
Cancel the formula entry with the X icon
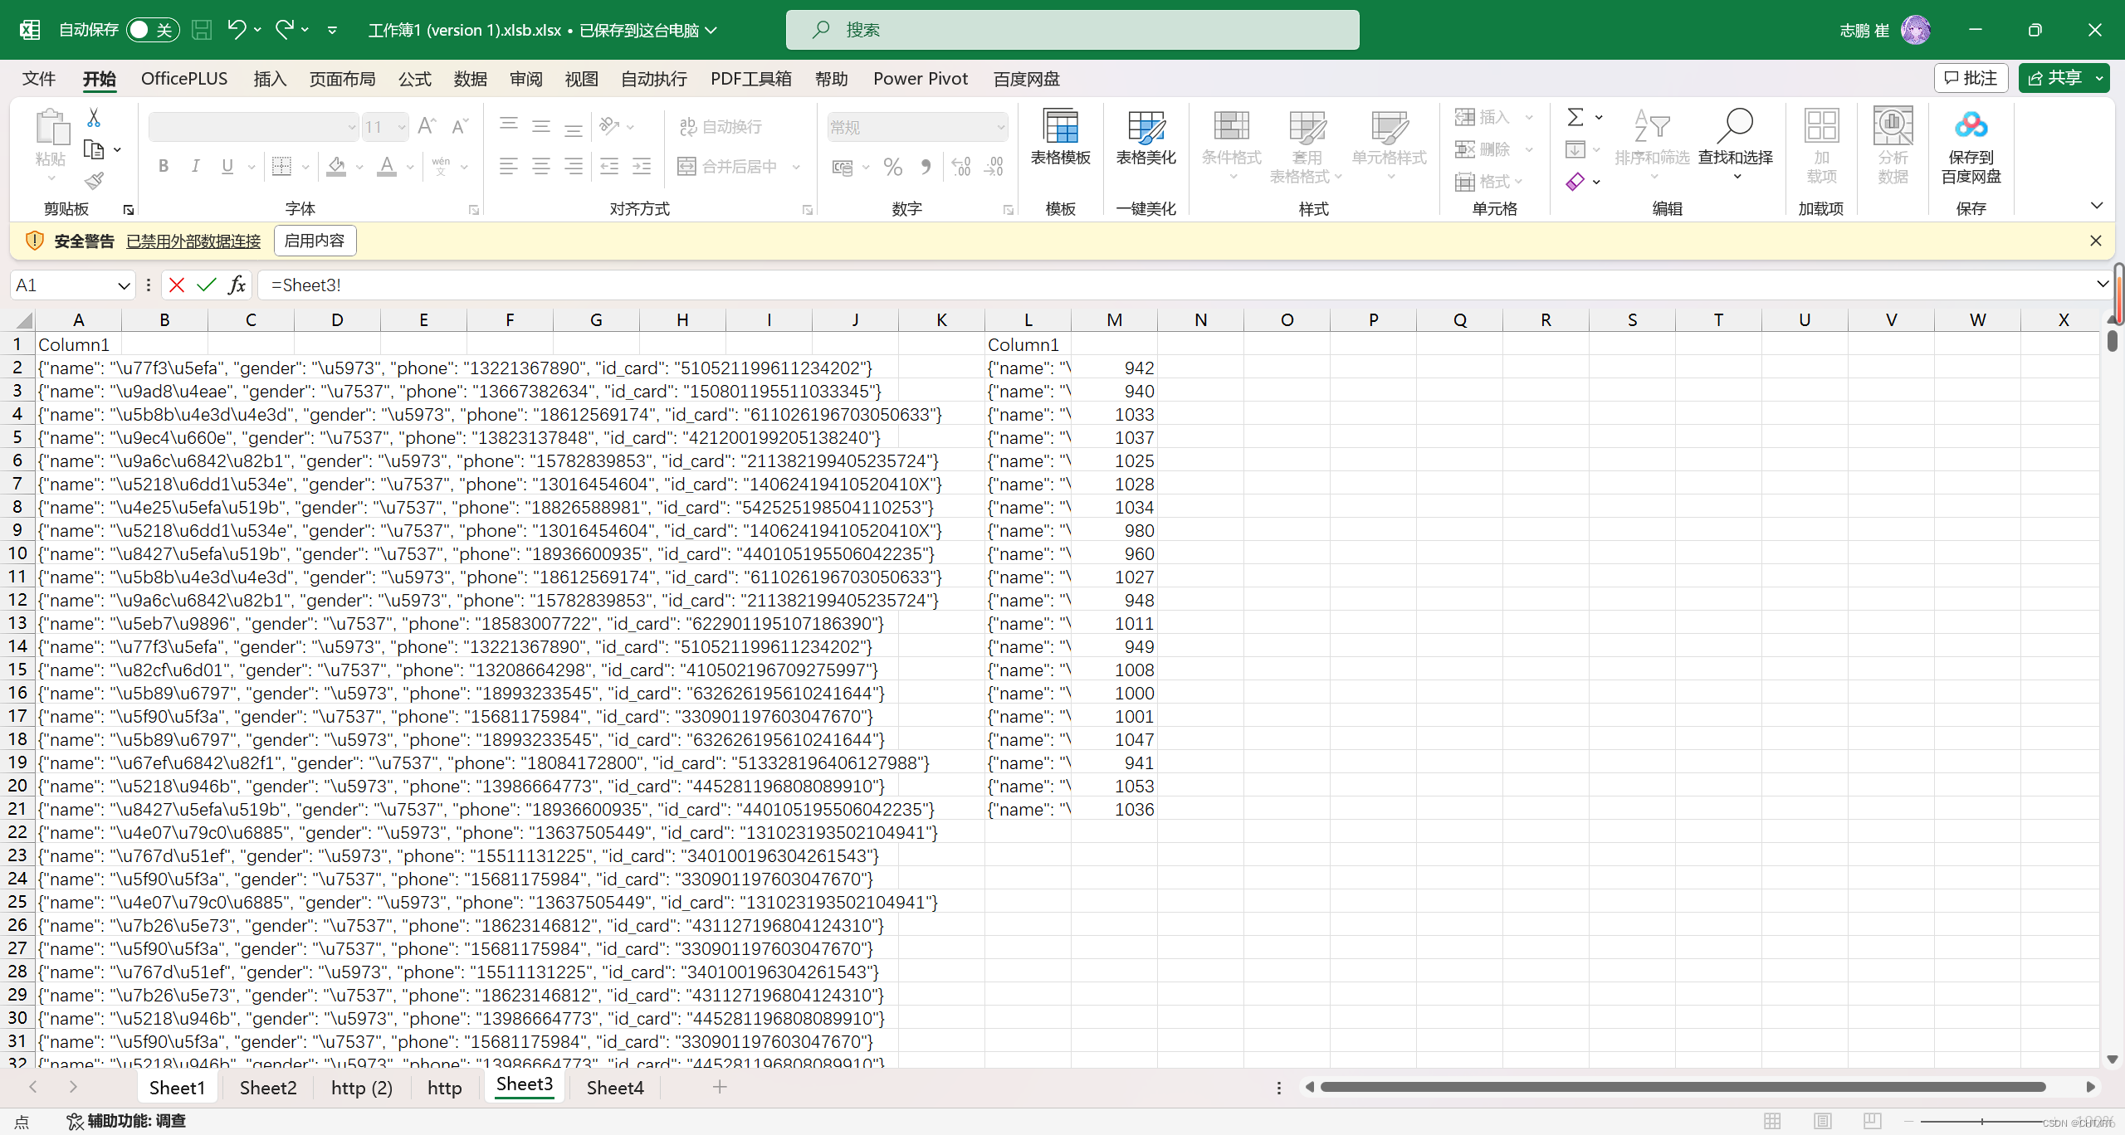[x=177, y=285]
